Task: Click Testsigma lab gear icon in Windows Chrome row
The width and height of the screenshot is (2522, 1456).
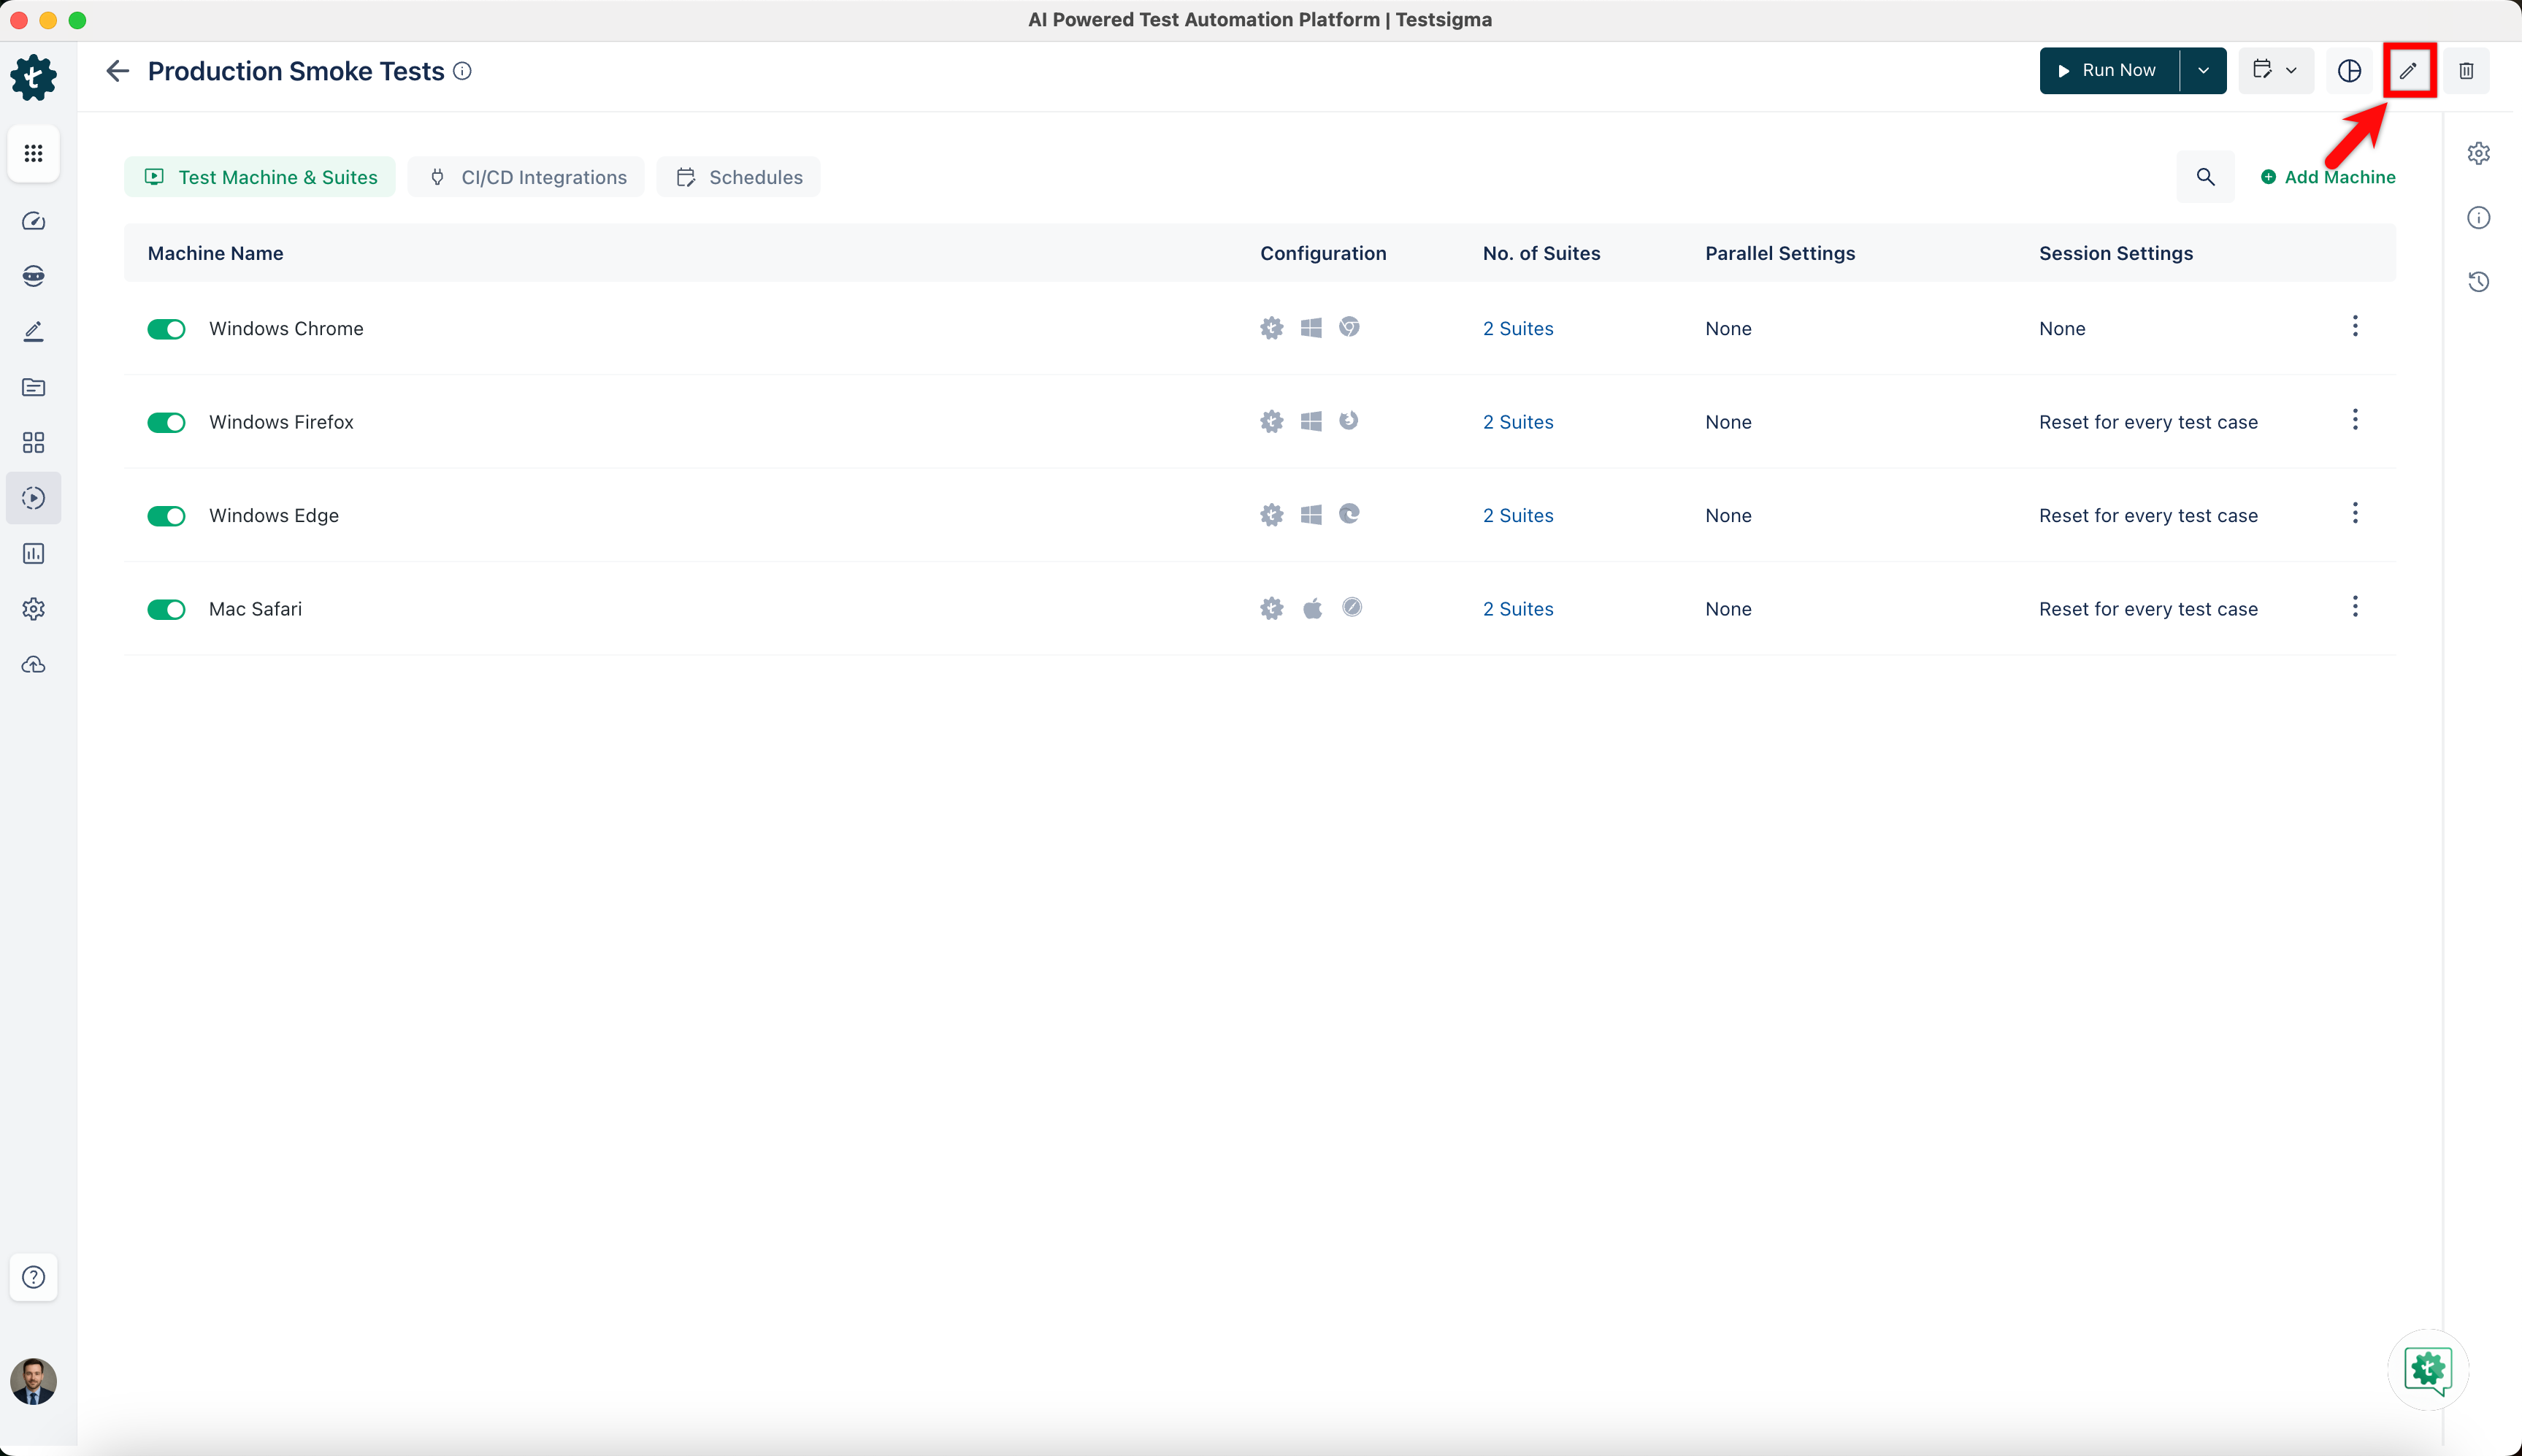Action: [x=1271, y=328]
